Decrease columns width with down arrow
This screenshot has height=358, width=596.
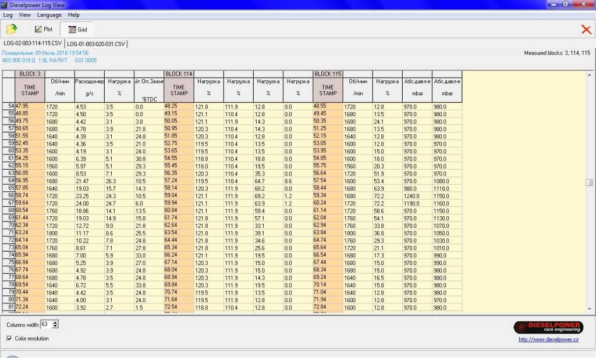(55, 327)
